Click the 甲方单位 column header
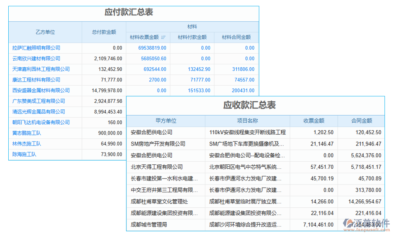Image resolution: width=394 pixels, height=236 pixels. click(166, 121)
